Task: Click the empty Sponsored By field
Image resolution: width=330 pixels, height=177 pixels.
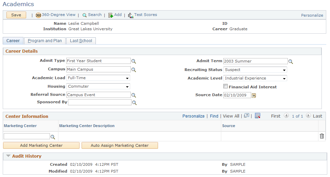Action: click(x=100, y=102)
